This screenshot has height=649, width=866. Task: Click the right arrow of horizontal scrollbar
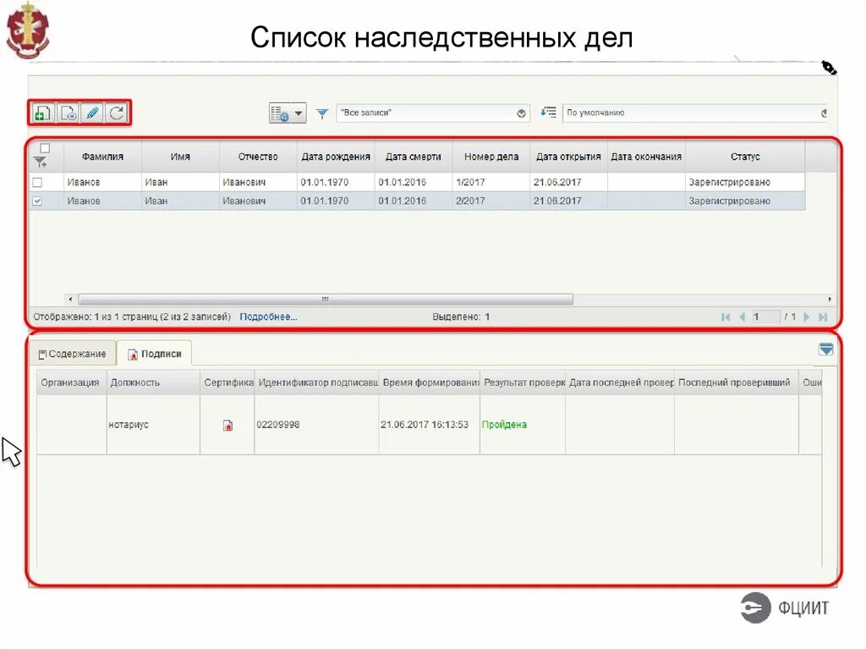click(x=829, y=299)
